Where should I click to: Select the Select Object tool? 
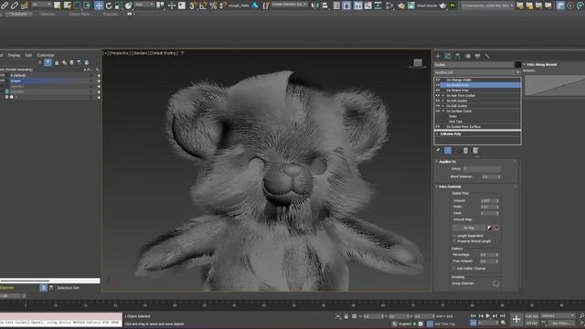coord(57,5)
